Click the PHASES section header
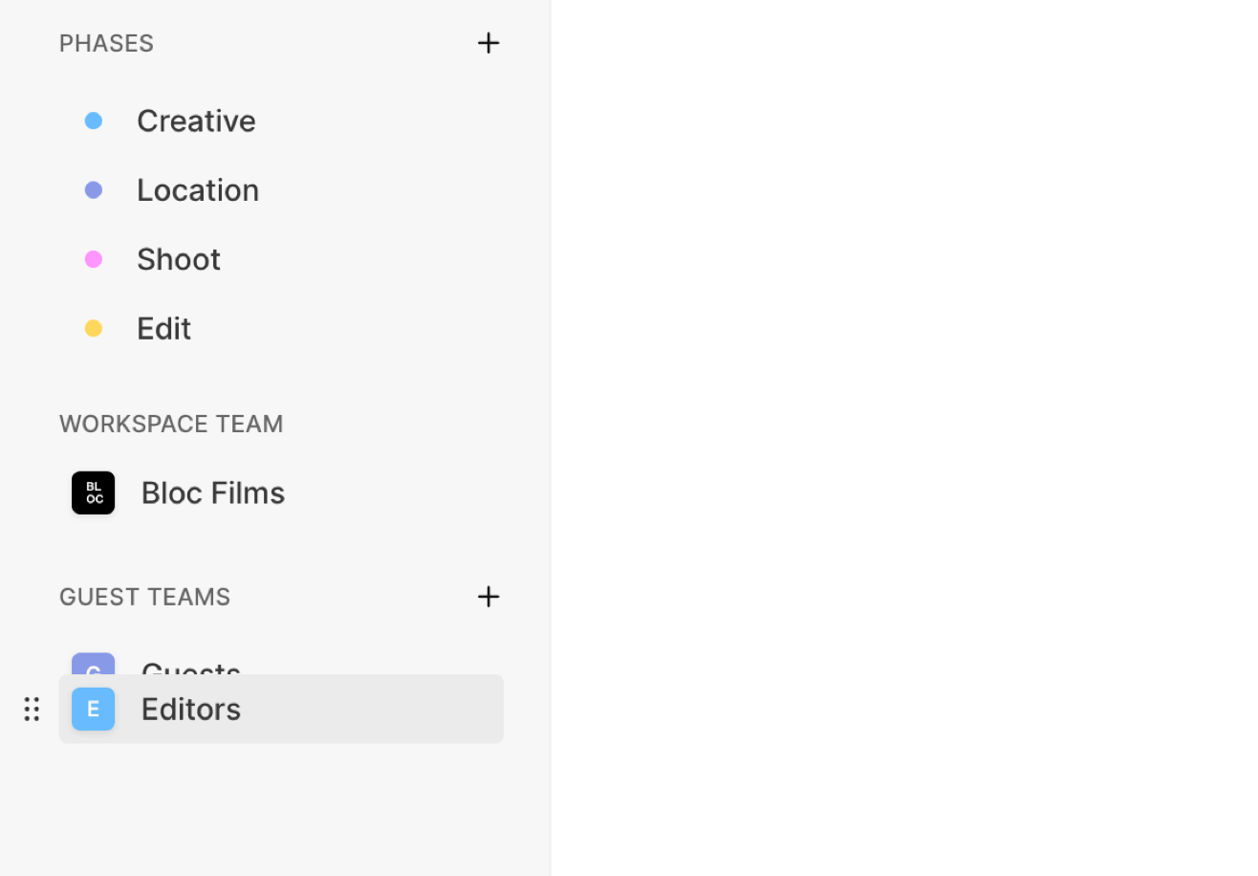Image resolution: width=1258 pixels, height=876 pixels. (106, 43)
